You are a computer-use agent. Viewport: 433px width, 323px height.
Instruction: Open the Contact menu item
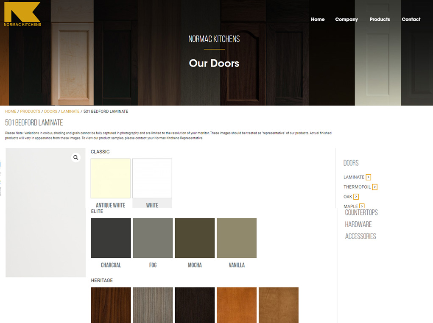[x=411, y=19]
